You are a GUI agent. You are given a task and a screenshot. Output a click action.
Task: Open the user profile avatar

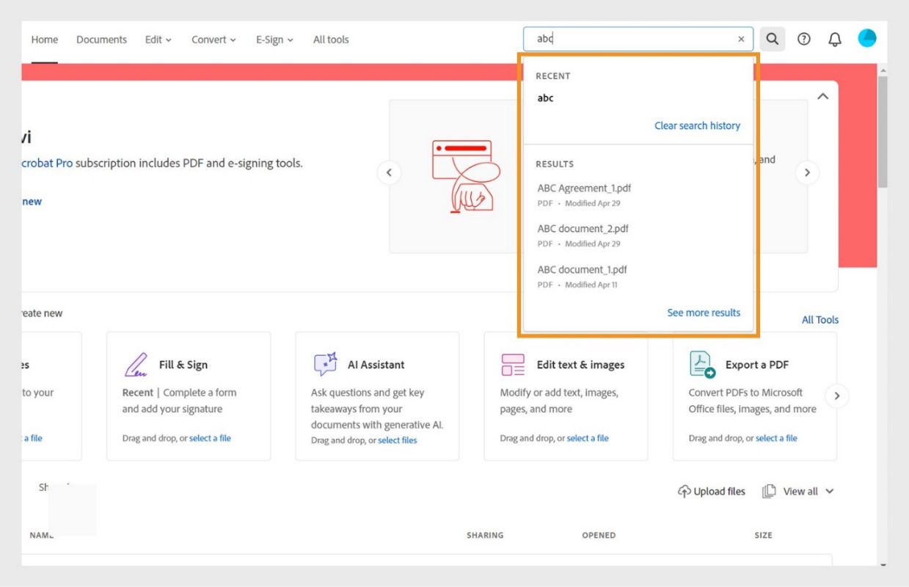click(x=867, y=39)
